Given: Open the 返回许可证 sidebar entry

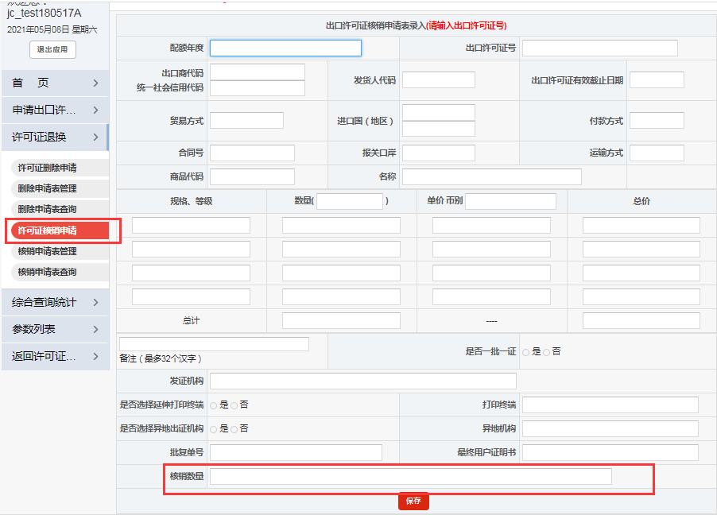Looking at the screenshot, I should 48,356.
